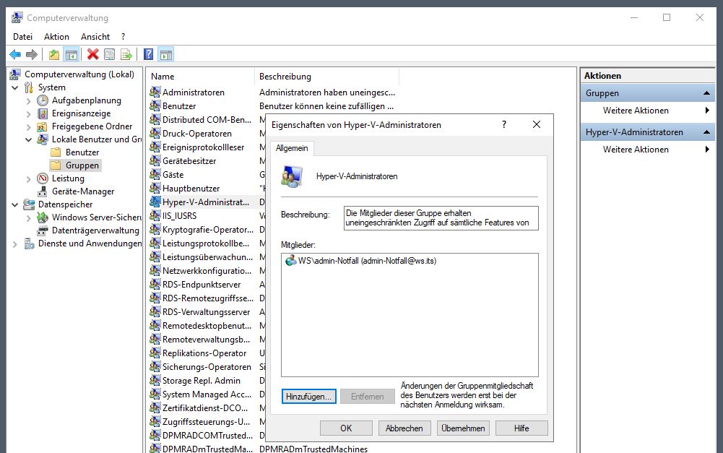
Task: Click the member icon for WS\admin-Notfall
Action: 290,261
